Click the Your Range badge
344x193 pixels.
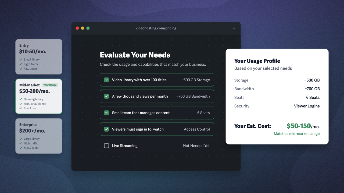(x=50, y=85)
